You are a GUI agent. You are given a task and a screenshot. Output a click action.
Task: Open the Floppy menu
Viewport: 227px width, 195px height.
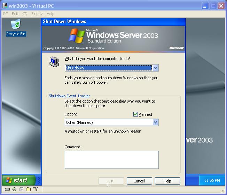(37, 14)
